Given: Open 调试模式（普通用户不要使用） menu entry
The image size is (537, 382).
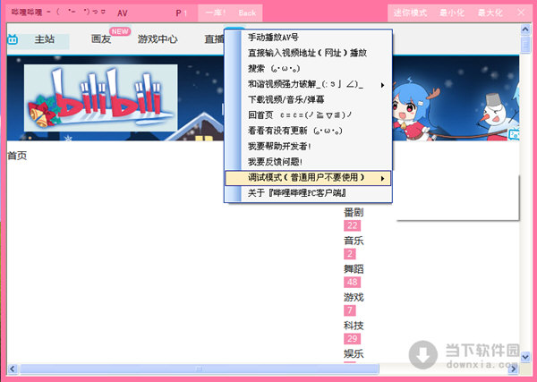Looking at the screenshot, I should pos(308,178).
